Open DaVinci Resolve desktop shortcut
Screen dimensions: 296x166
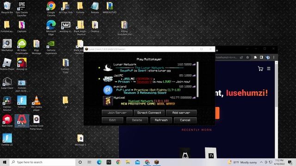pyautogui.click(x=7, y=103)
